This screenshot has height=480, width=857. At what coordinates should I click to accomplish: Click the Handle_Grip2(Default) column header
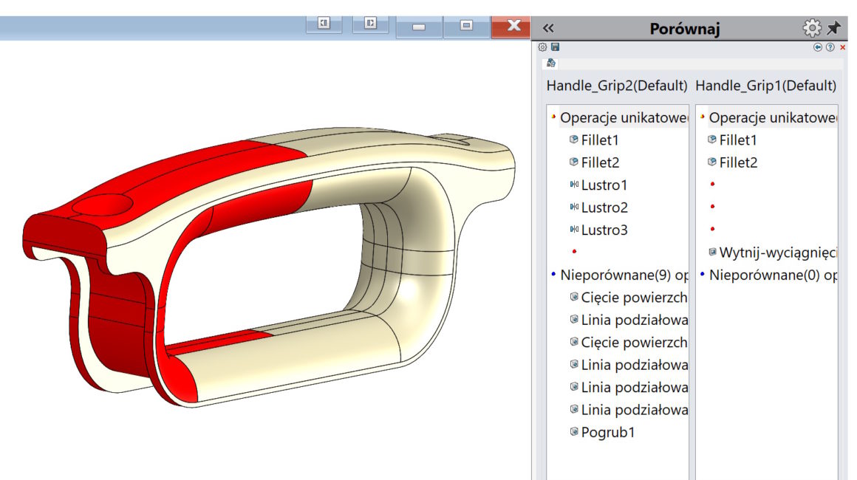point(617,86)
